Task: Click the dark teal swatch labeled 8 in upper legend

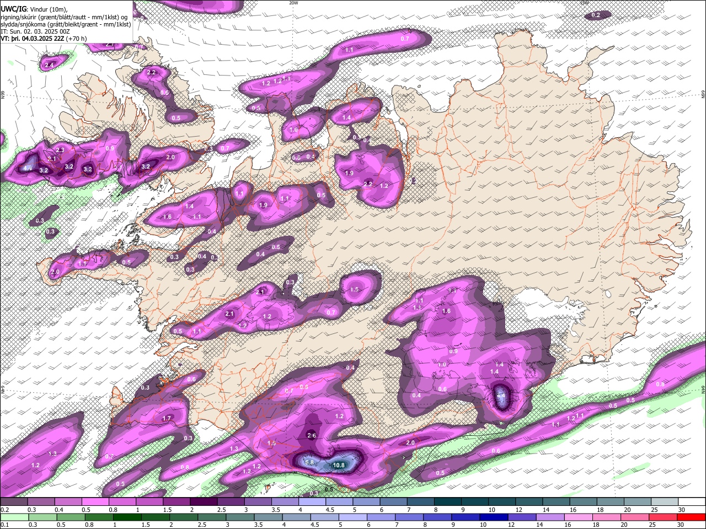Action: click(x=447, y=501)
